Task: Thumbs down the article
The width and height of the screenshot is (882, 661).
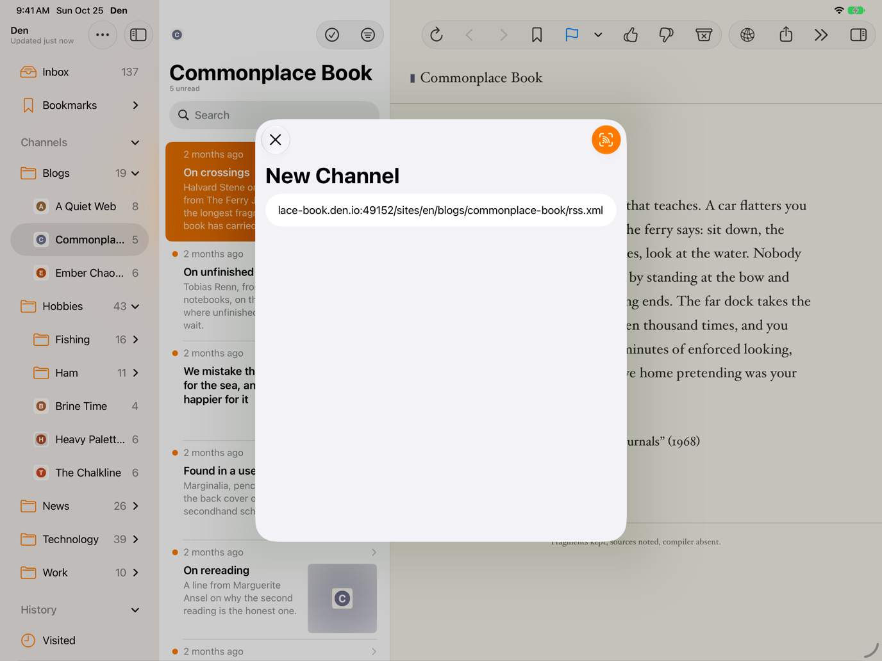Action: (x=667, y=35)
